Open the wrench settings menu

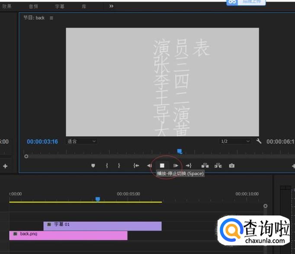[259, 141]
